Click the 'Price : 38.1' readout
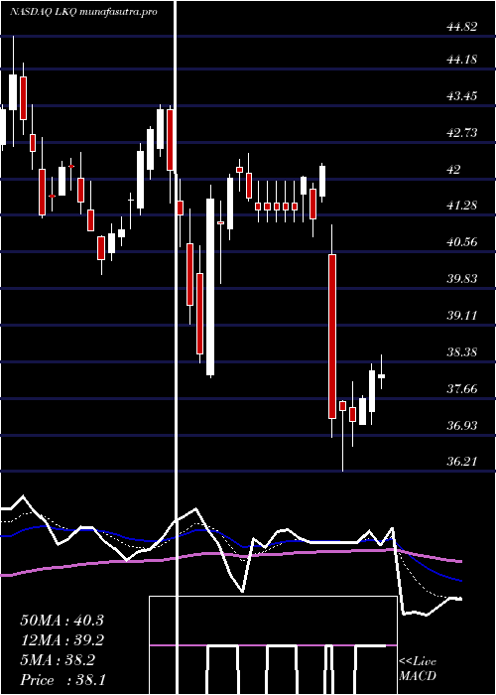 coord(62,680)
